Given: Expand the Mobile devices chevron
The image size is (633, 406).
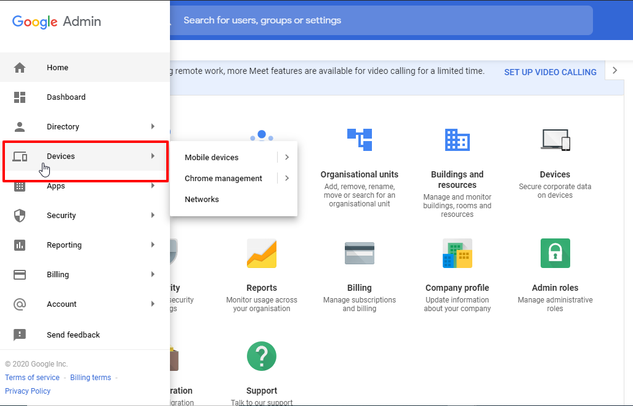Looking at the screenshot, I should 287,157.
